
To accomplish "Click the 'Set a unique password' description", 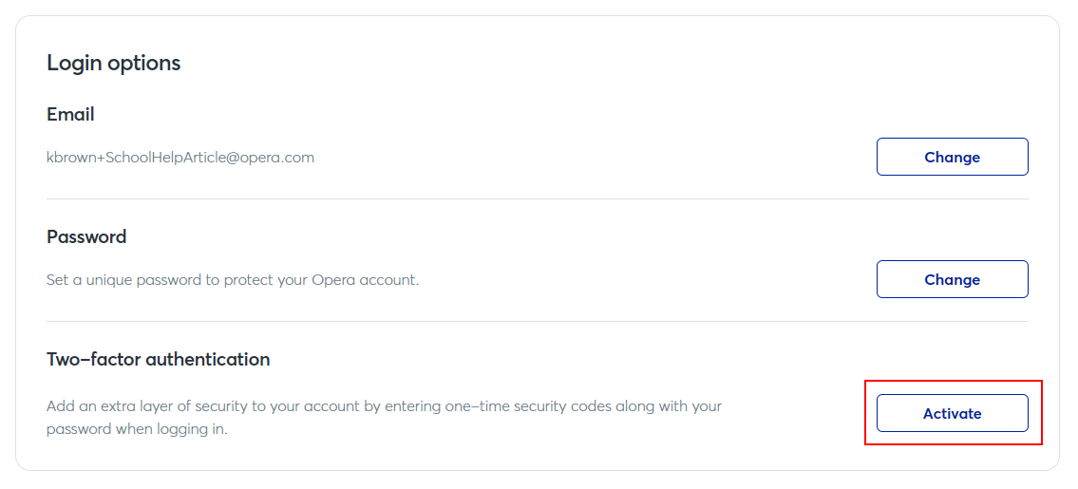I will click(x=233, y=280).
